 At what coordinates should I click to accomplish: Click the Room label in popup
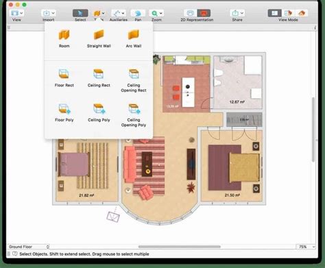click(64, 46)
